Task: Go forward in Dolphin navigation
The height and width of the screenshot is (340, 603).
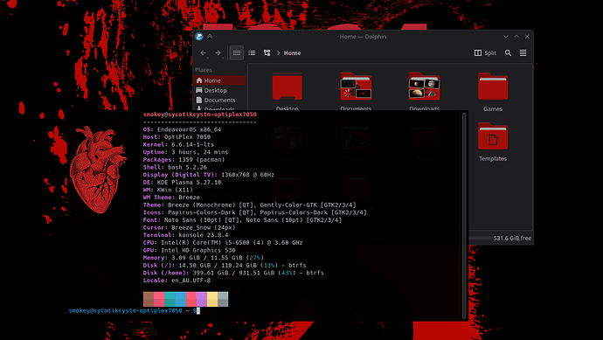Action: pyautogui.click(x=218, y=53)
